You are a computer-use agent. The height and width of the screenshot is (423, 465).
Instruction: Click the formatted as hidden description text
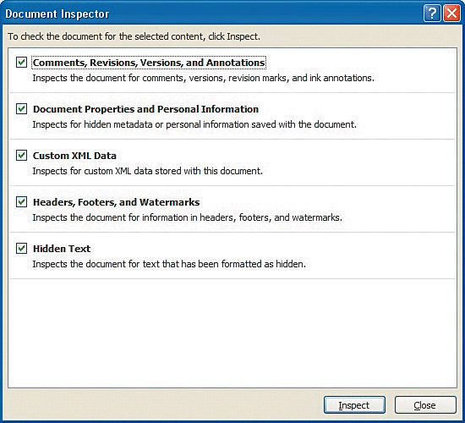(x=169, y=264)
